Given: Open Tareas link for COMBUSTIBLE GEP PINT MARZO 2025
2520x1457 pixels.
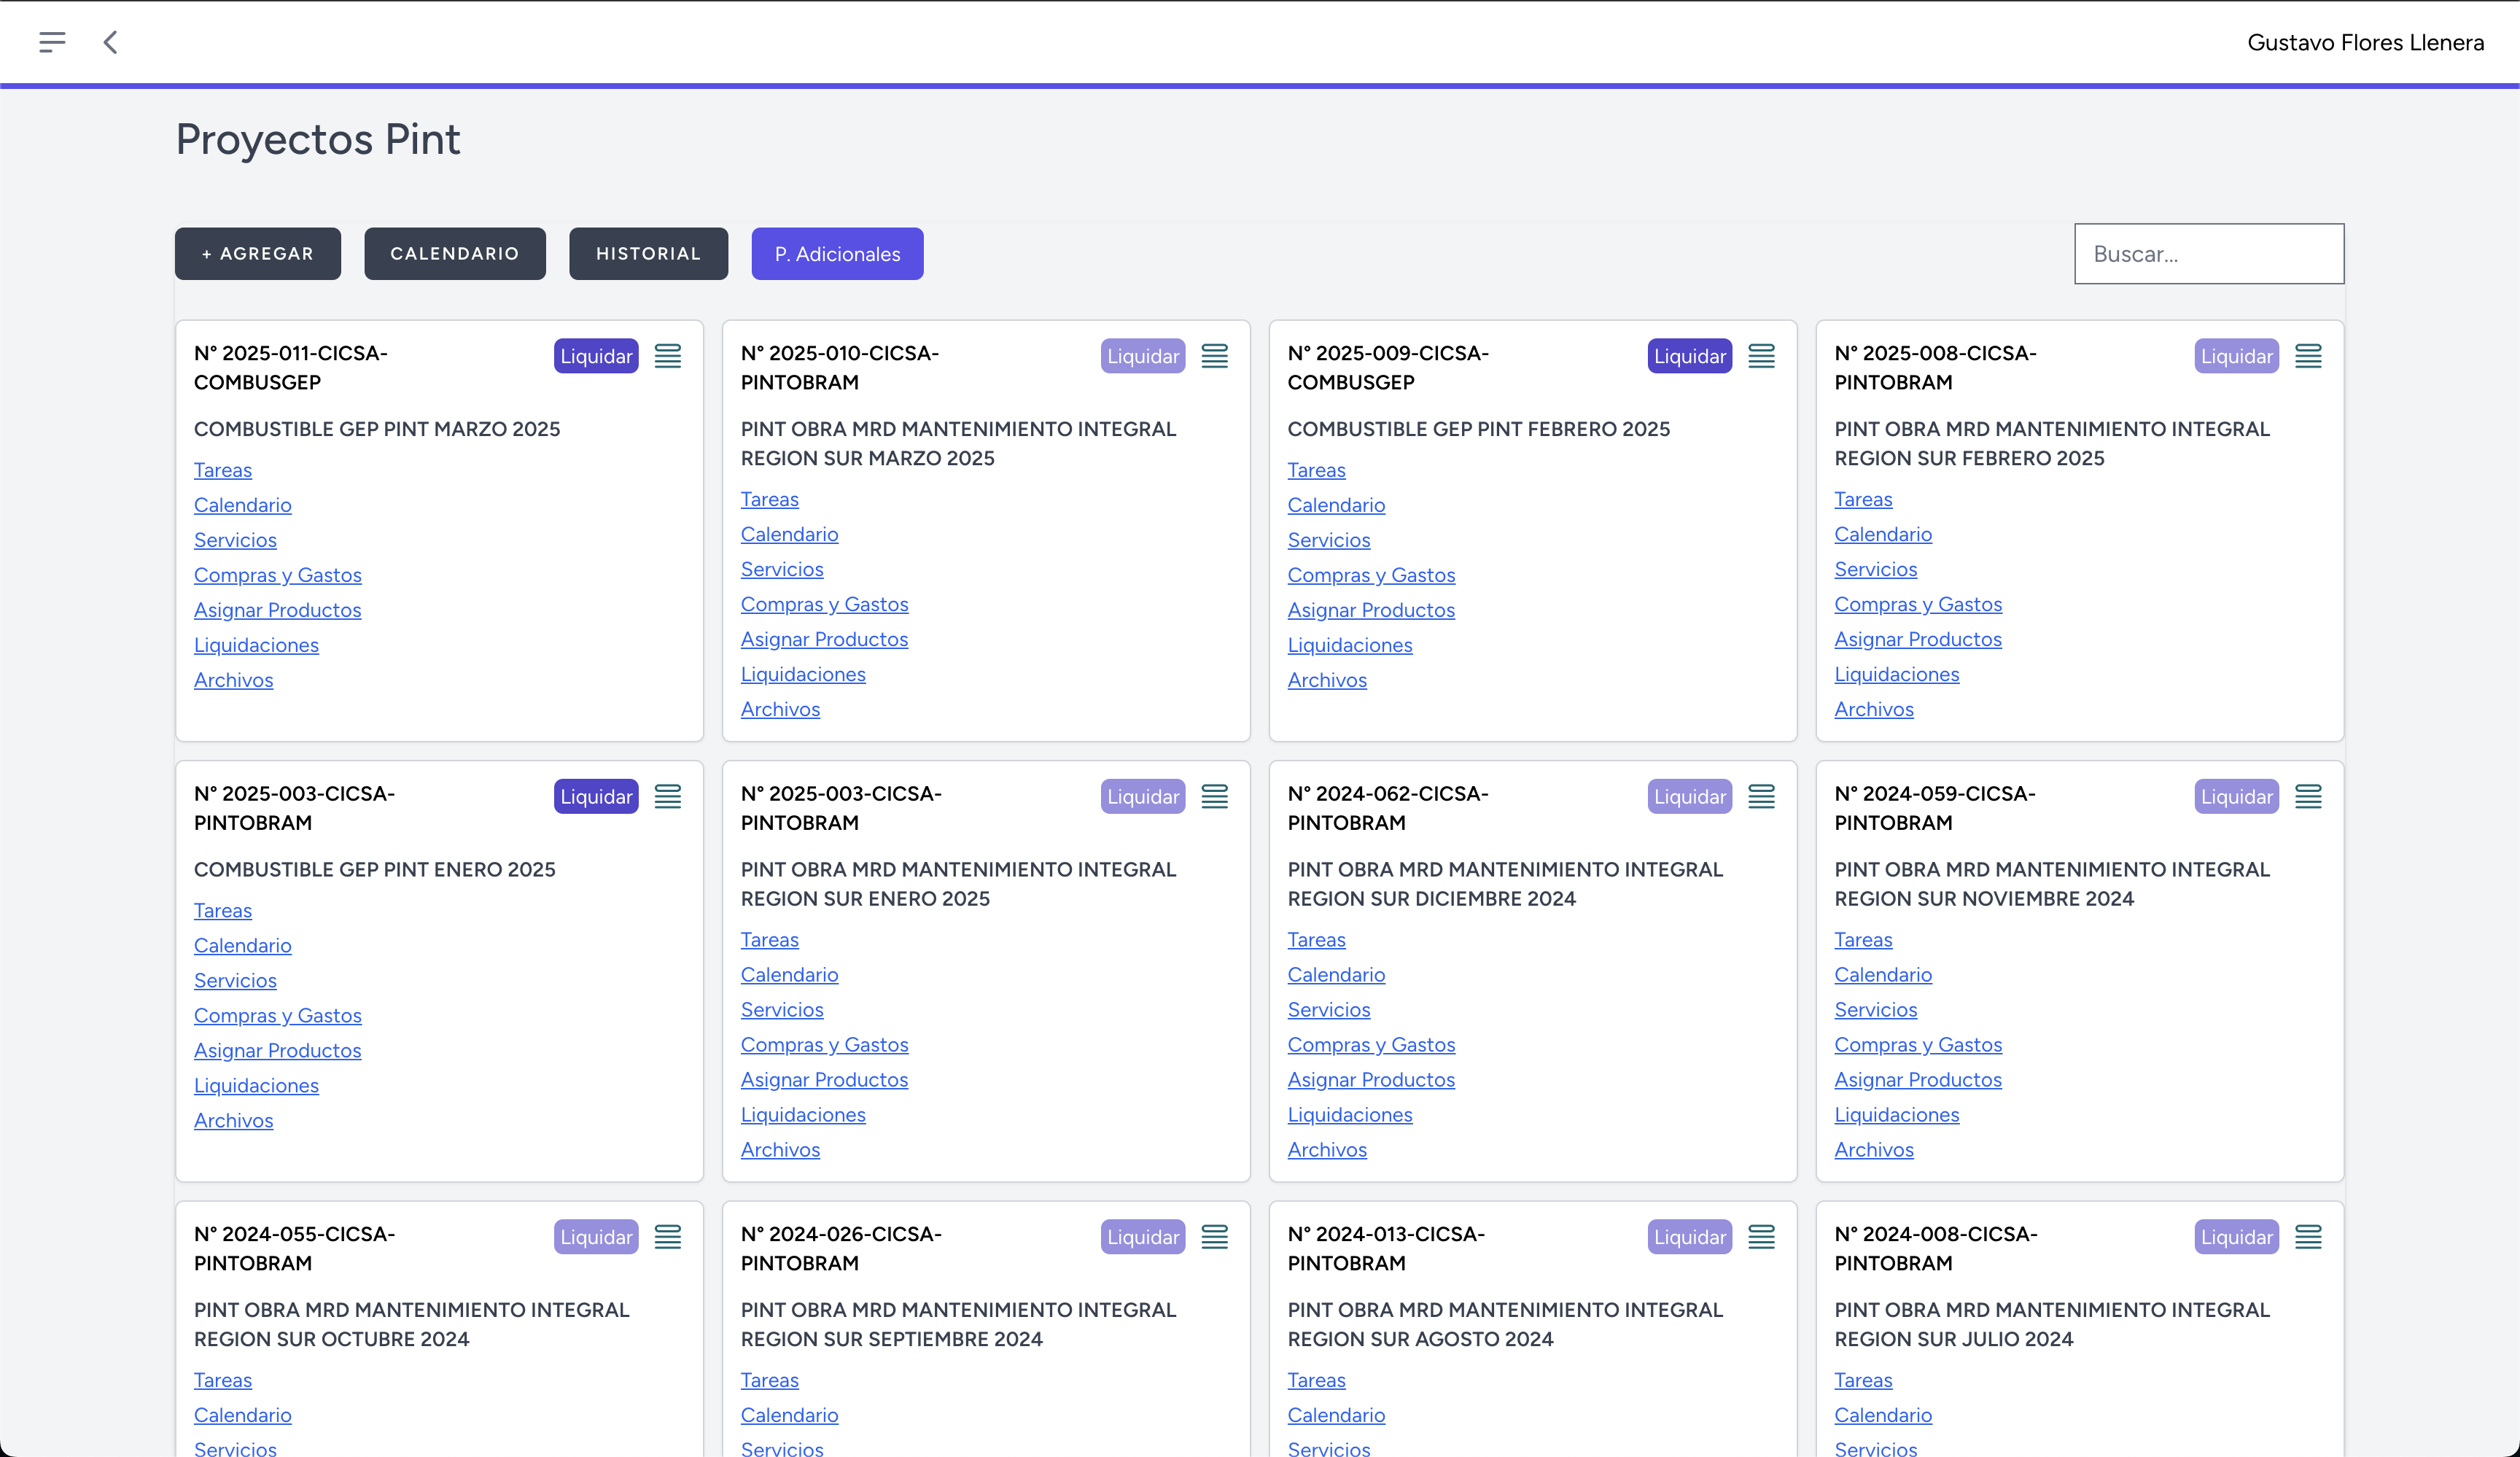Looking at the screenshot, I should coord(222,470).
